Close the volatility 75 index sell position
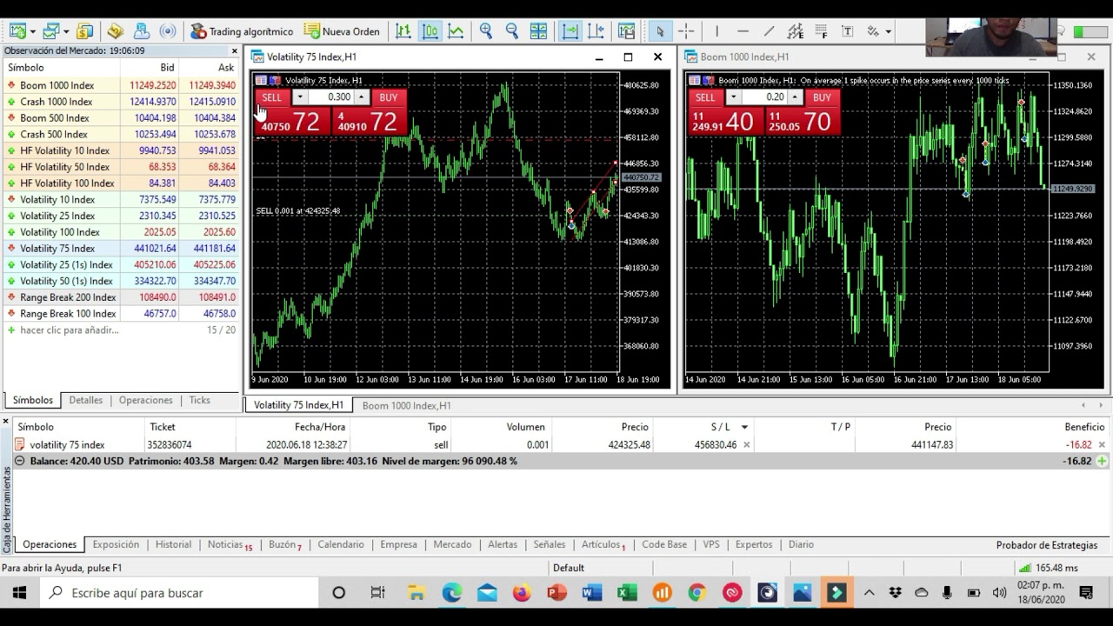The height and width of the screenshot is (626, 1113). (1102, 444)
